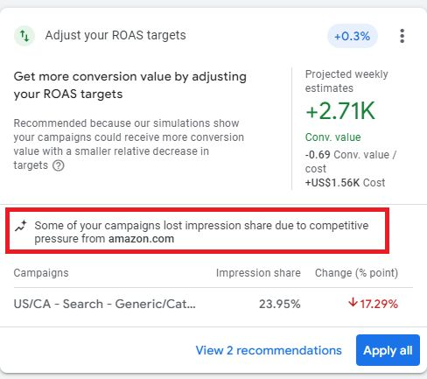Click the Change (% point) column header
Screen dimensions: 427x379
[356, 273]
